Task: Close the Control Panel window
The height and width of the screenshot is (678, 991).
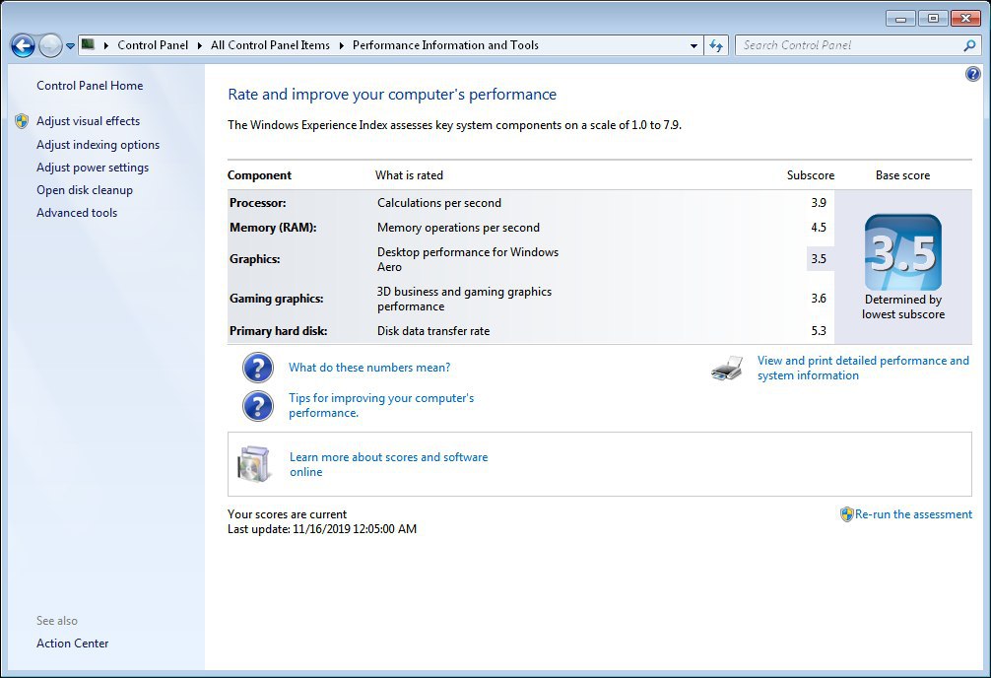Action: click(x=965, y=19)
